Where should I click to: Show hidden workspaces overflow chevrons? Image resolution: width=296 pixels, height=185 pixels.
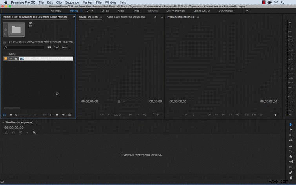tap(247, 11)
